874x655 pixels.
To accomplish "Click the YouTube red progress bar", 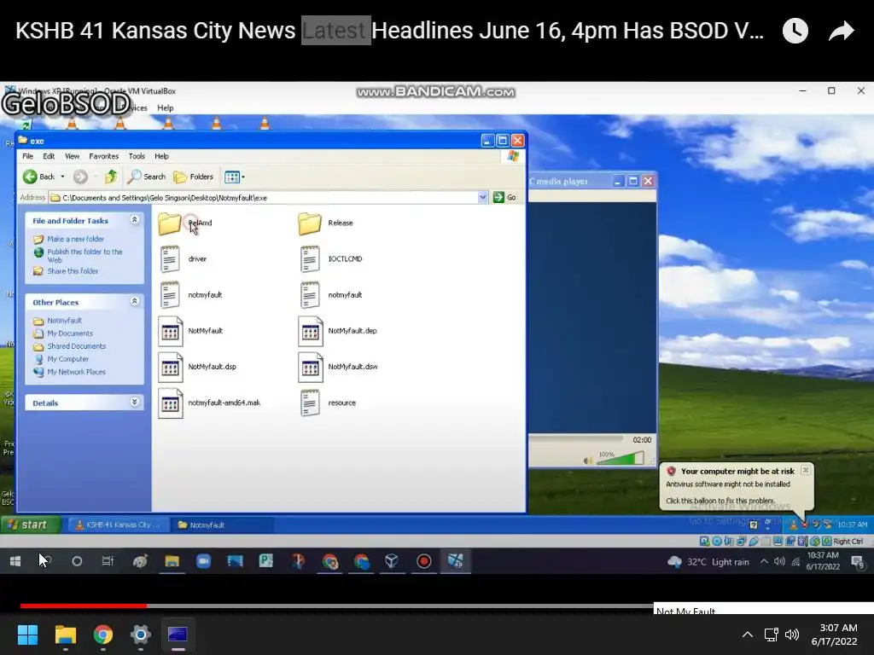I will [x=84, y=605].
